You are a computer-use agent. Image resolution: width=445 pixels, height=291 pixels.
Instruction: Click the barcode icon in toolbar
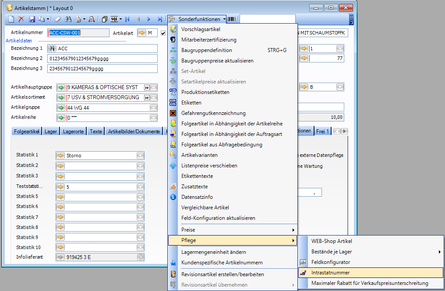click(x=231, y=19)
